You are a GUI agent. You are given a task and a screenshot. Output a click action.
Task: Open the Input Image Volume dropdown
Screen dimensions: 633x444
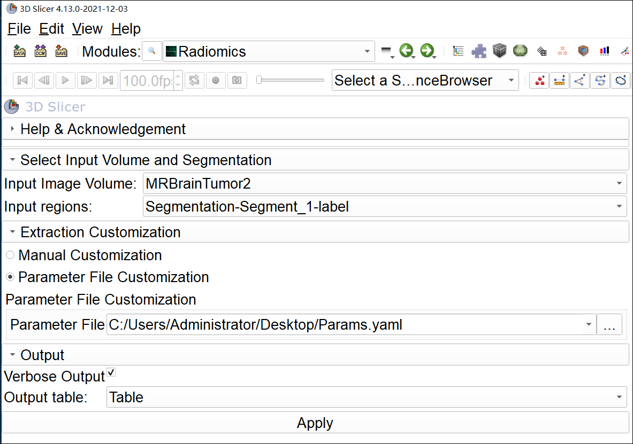tap(384, 184)
